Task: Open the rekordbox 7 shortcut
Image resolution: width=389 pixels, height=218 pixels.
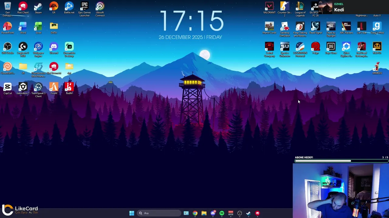Action: [x=23, y=89]
